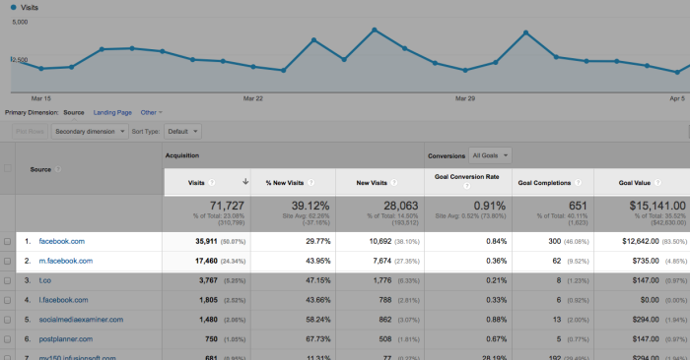690x360 pixels.
Task: Click the Plot Rows button
Action: tap(30, 131)
